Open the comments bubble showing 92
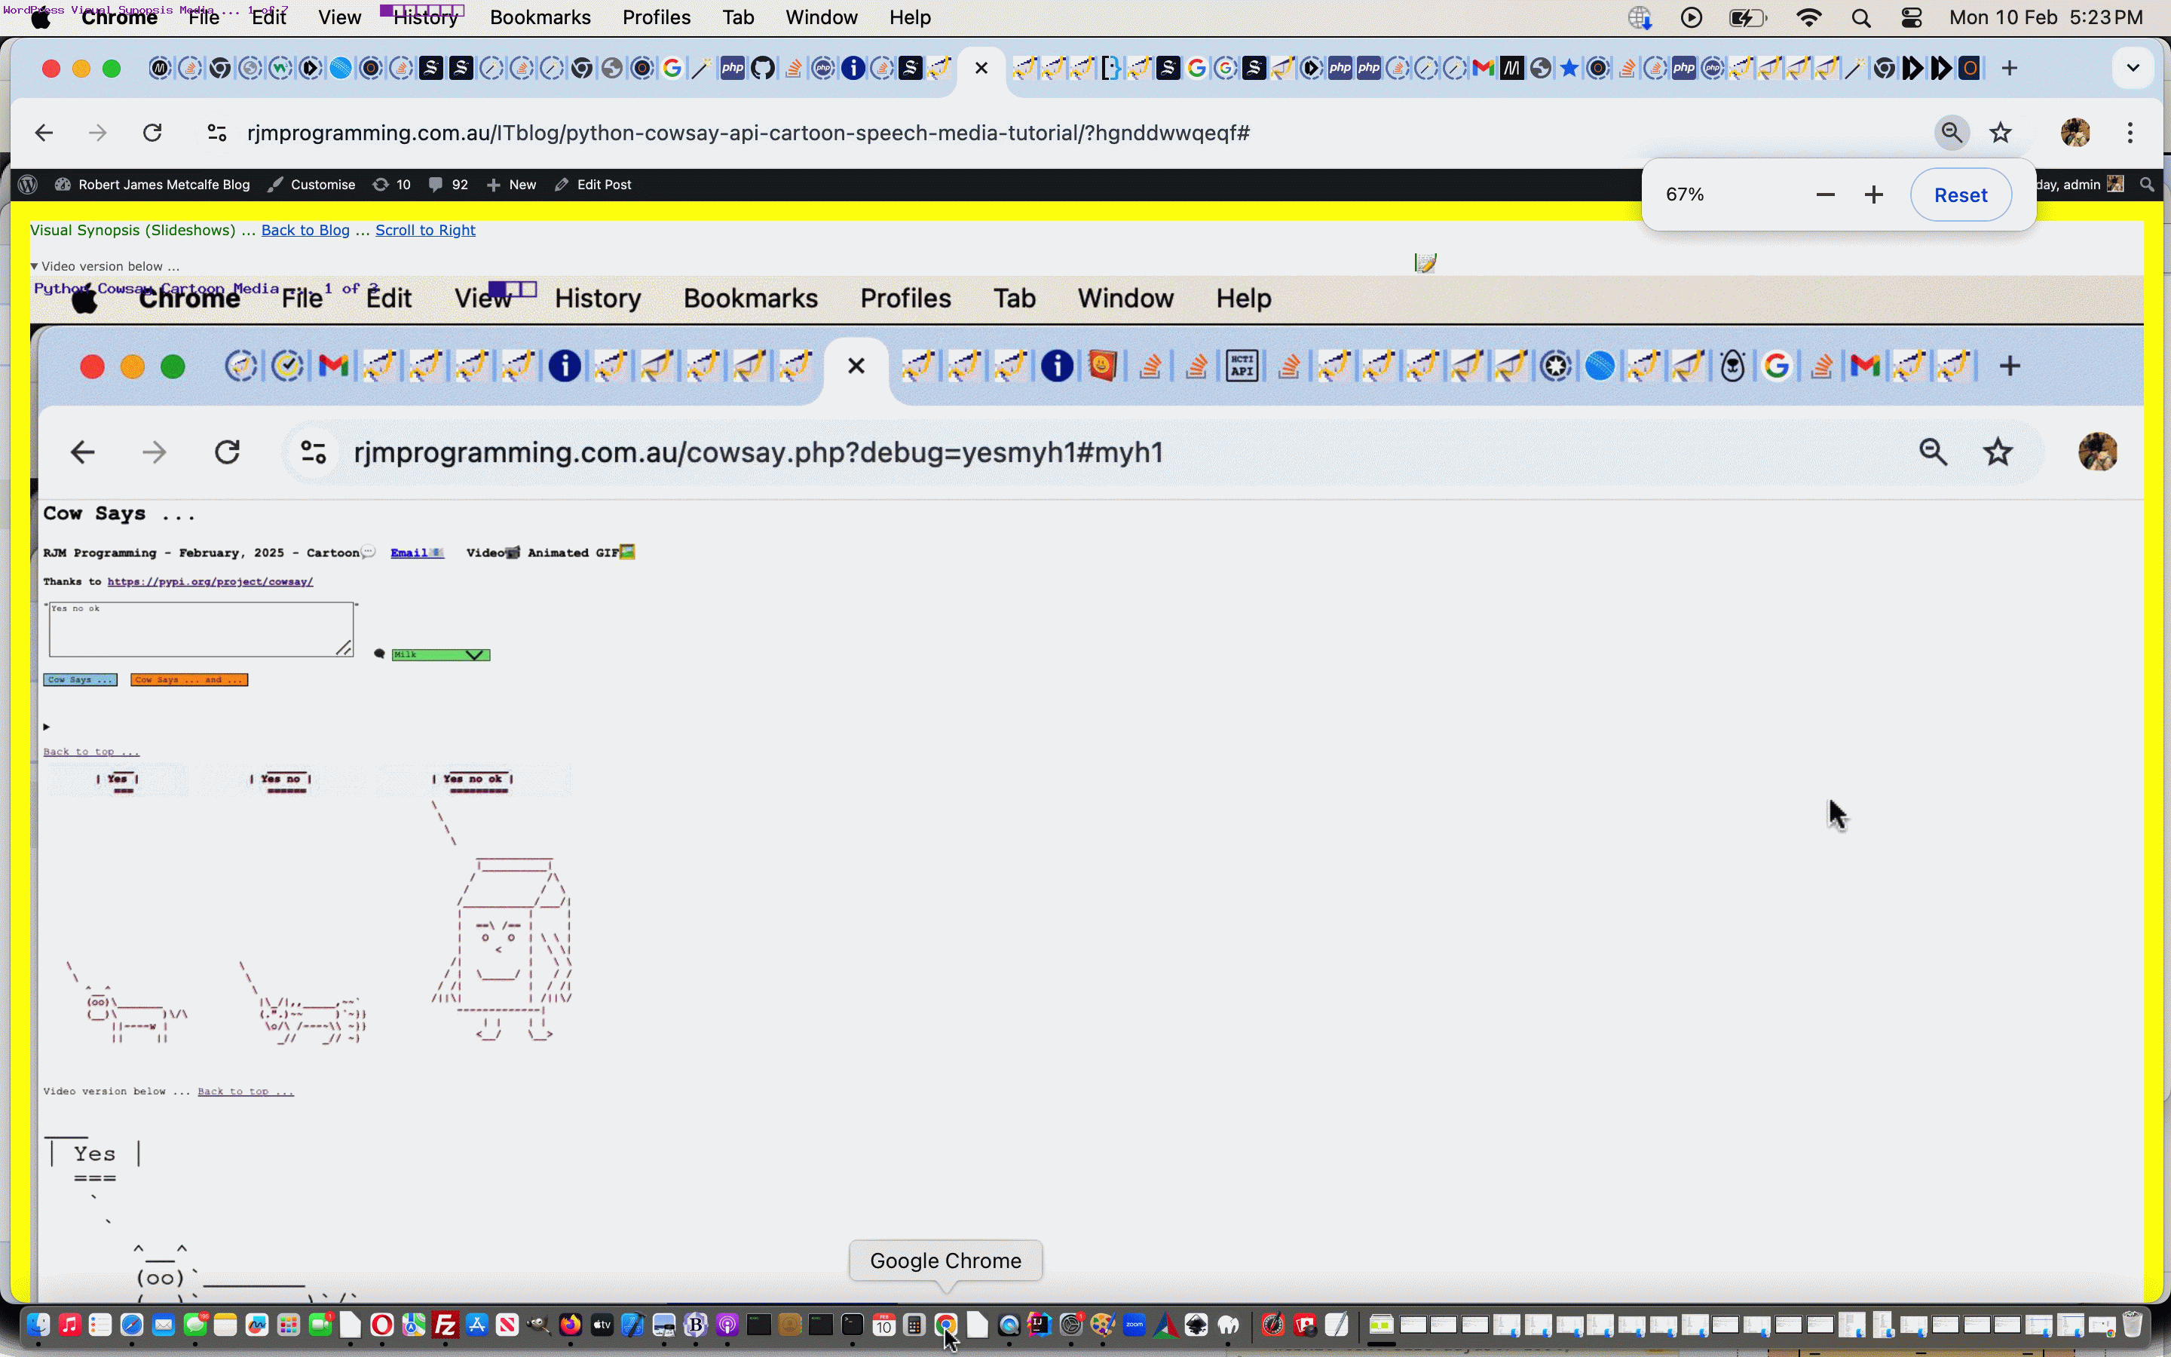Screen dimensions: 2171x1357 pos(448,185)
